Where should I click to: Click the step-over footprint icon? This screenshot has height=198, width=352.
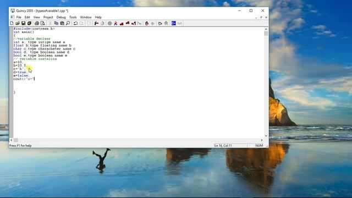click(x=128, y=23)
